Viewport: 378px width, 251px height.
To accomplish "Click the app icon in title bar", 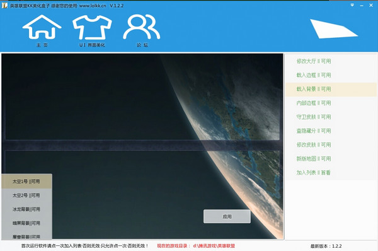I will [4, 5].
